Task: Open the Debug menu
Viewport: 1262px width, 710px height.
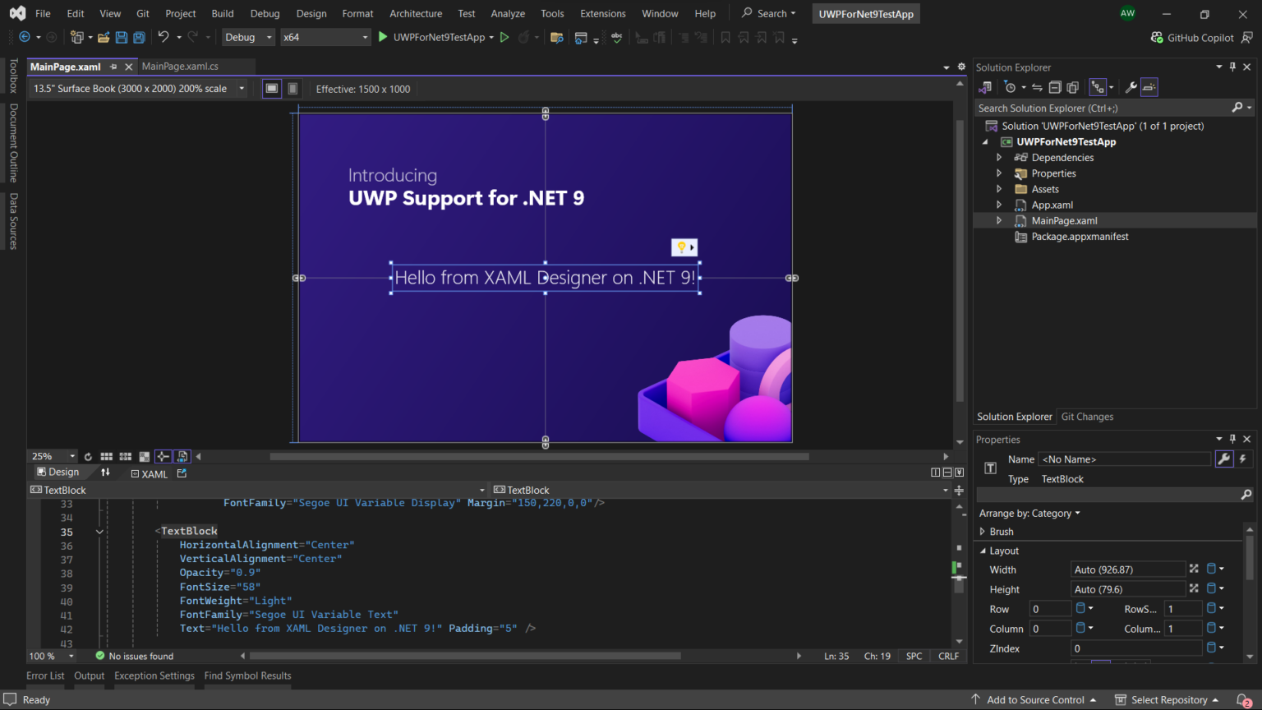Action: [x=265, y=13]
